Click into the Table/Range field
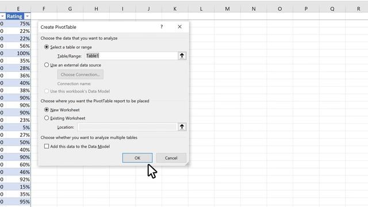This screenshot has height=207, width=368. click(132, 56)
